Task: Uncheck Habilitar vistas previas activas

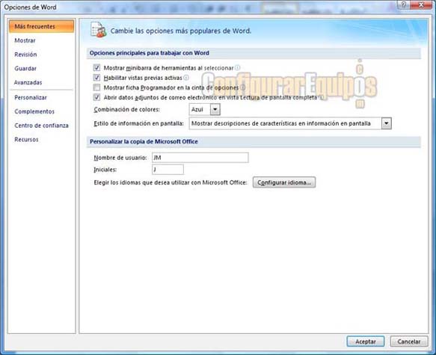Action: [96, 78]
